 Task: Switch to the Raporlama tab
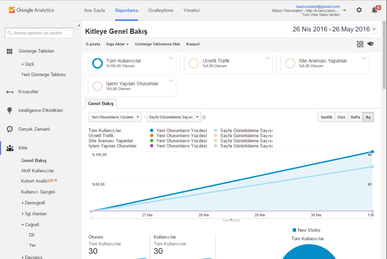(x=126, y=10)
